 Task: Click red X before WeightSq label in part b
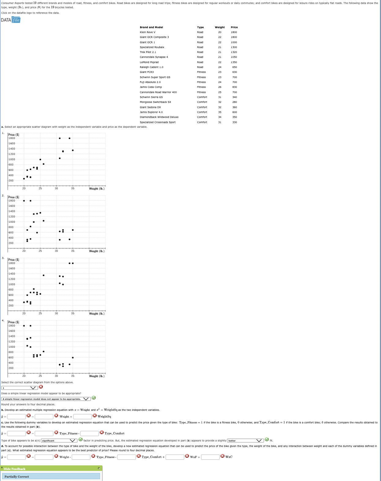[x=95, y=416]
